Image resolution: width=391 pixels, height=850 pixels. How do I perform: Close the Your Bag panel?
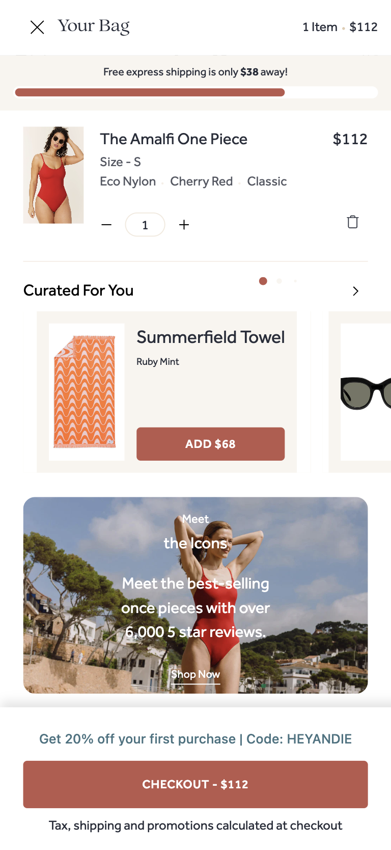pyautogui.click(x=37, y=27)
